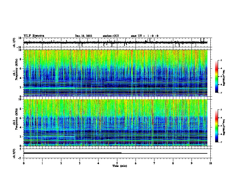The height and width of the screenshot is (183, 237).
Task: Click the time axis tick label '1'
Action: (x=42, y=163)
